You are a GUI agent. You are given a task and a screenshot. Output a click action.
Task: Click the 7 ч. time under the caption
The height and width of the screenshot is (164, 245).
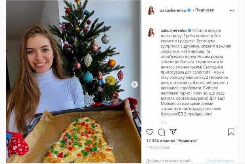point(164,122)
